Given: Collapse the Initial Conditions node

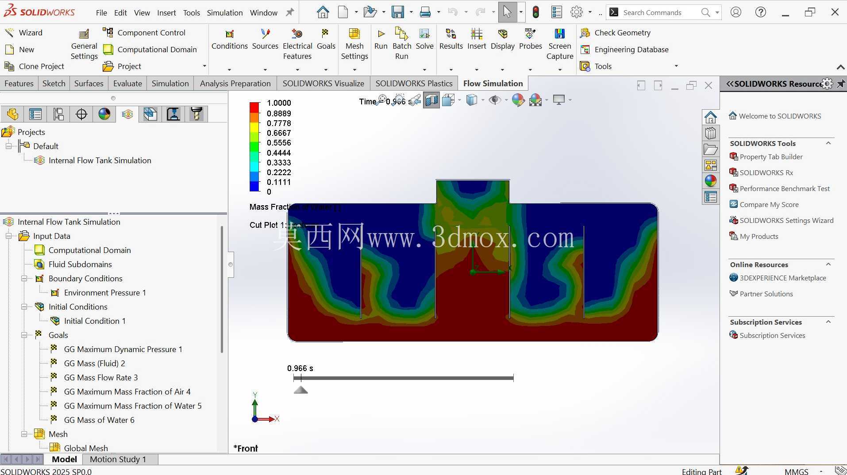Looking at the screenshot, I should [24, 307].
